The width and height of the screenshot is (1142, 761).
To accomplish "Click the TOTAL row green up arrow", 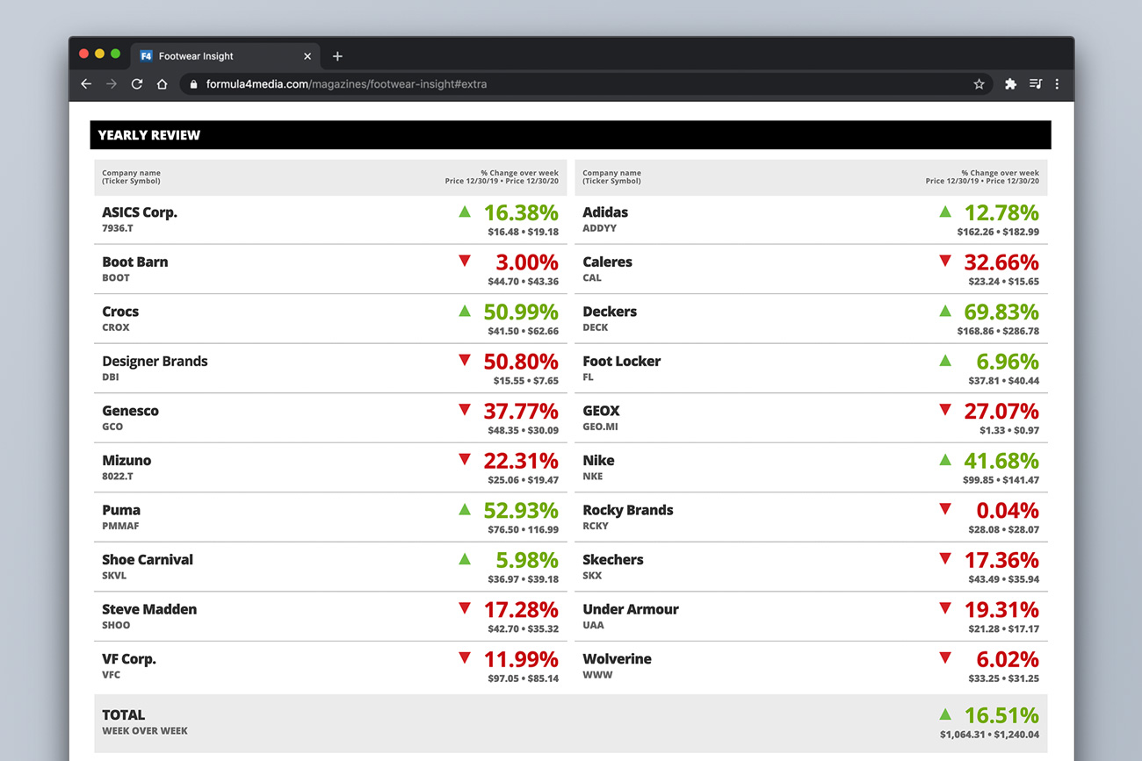I will [x=945, y=714].
